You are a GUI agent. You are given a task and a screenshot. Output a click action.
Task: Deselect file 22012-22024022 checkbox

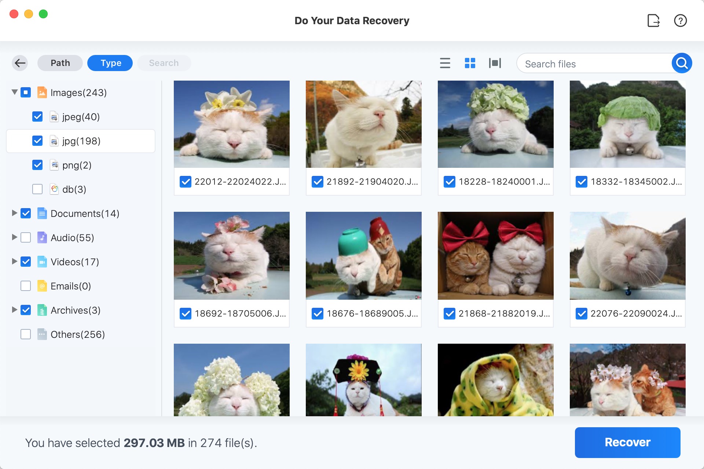tap(186, 182)
